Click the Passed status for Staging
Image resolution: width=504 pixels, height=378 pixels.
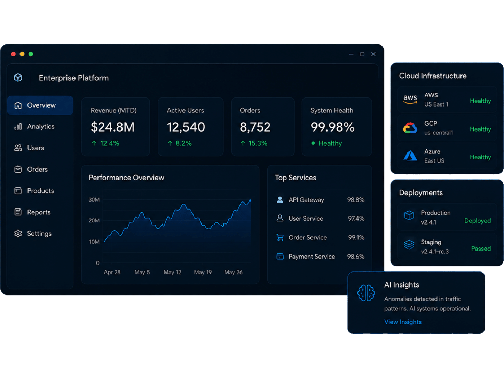pyautogui.click(x=481, y=249)
